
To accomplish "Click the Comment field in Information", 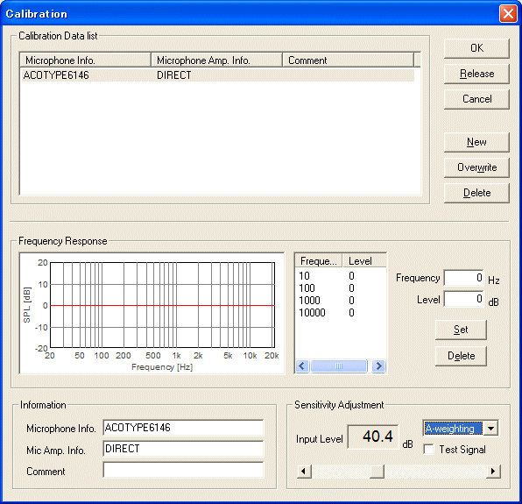I will click(x=183, y=470).
